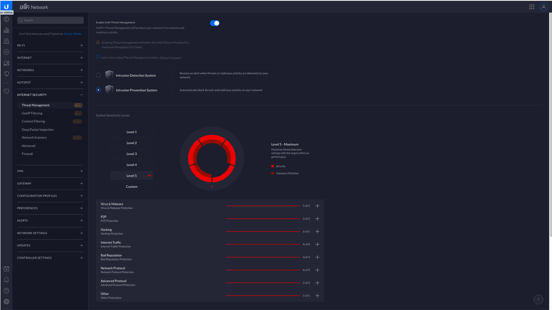
Task: Switch to Classic Mode link
Action: (72, 34)
